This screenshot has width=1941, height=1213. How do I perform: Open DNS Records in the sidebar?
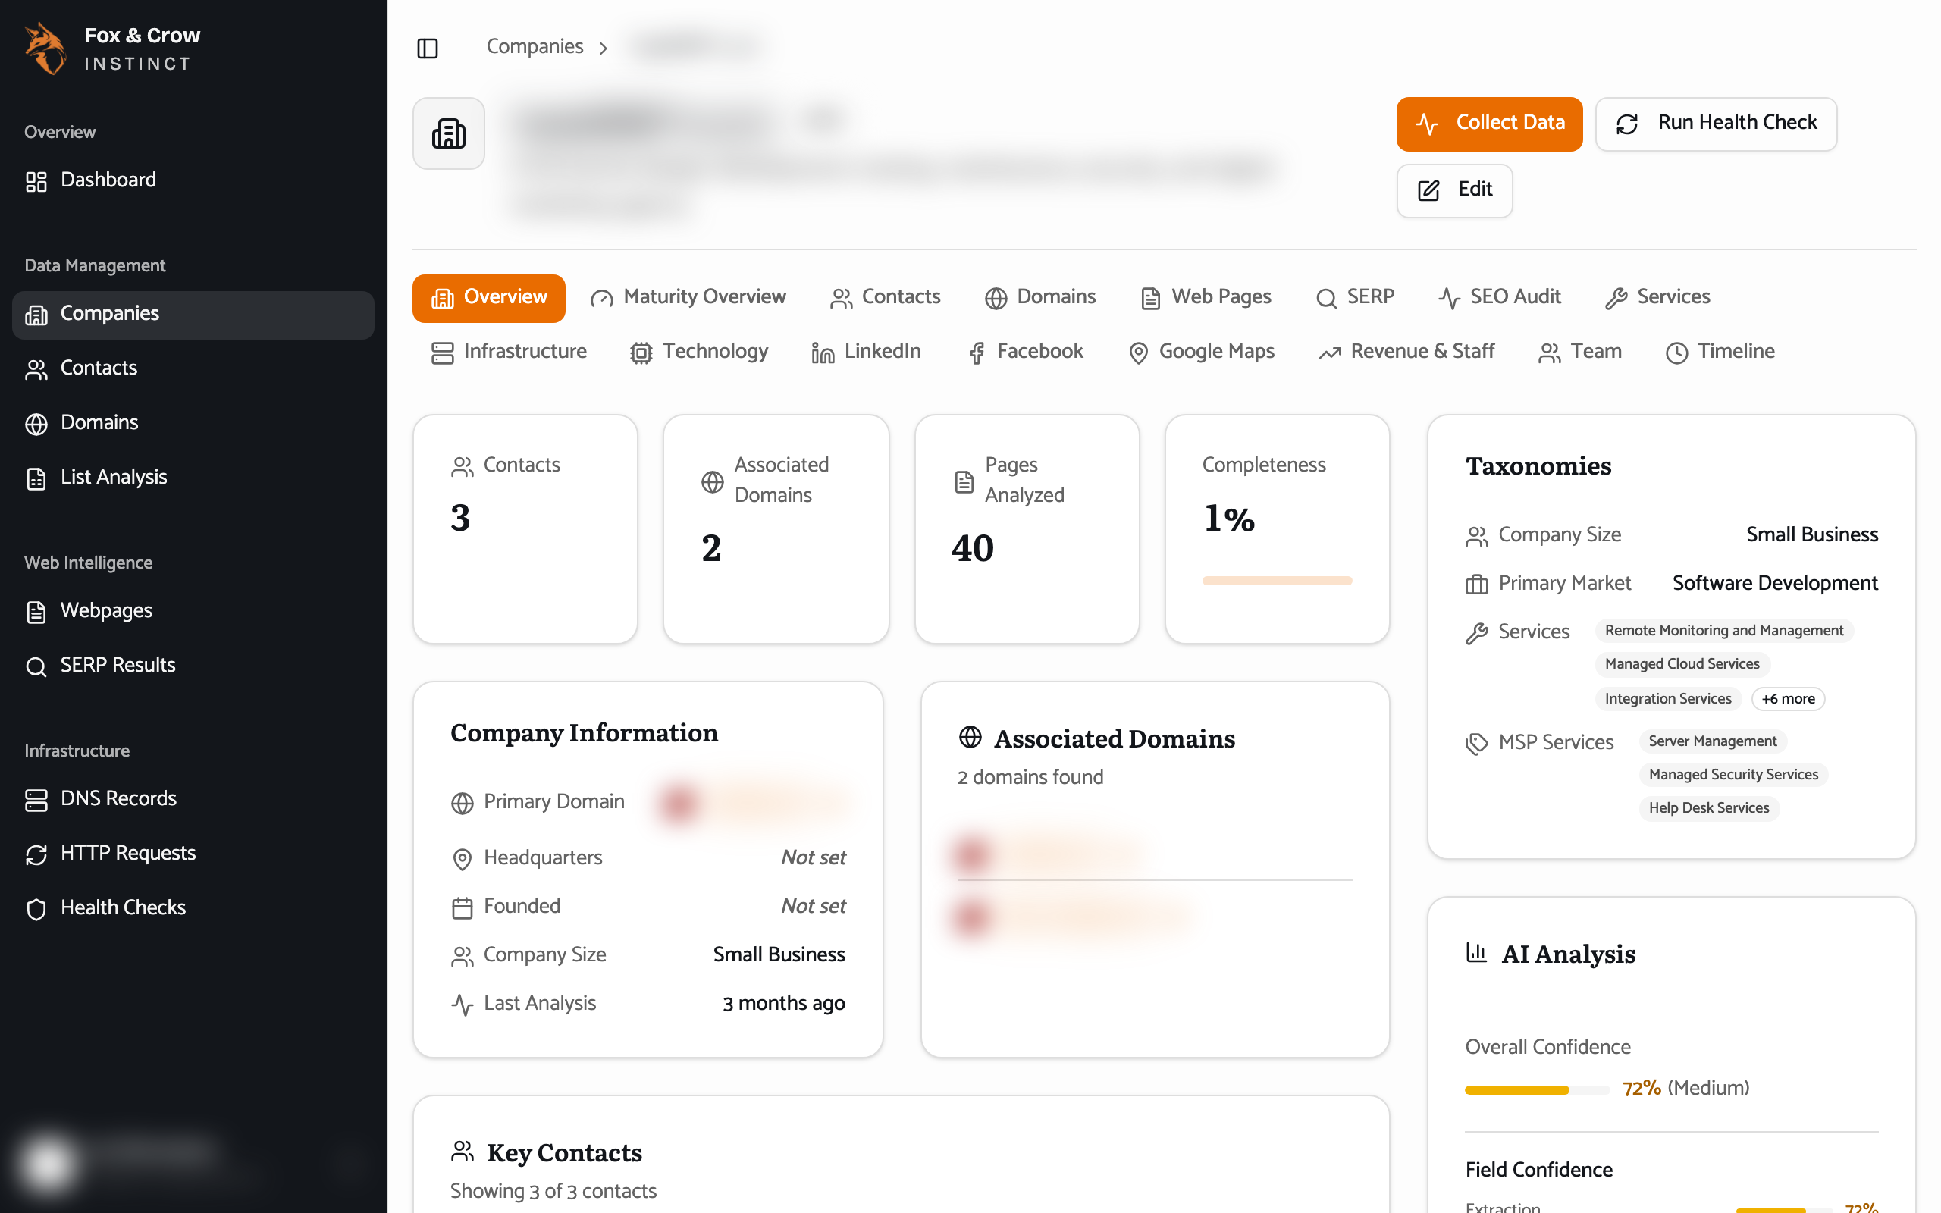[x=193, y=799]
